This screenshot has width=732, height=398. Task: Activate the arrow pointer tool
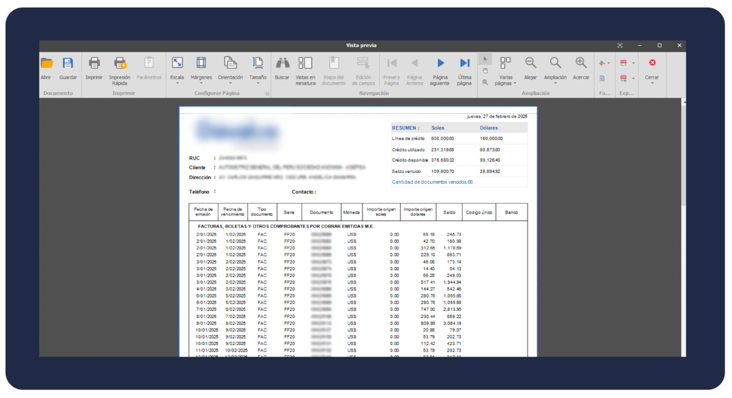pyautogui.click(x=485, y=59)
